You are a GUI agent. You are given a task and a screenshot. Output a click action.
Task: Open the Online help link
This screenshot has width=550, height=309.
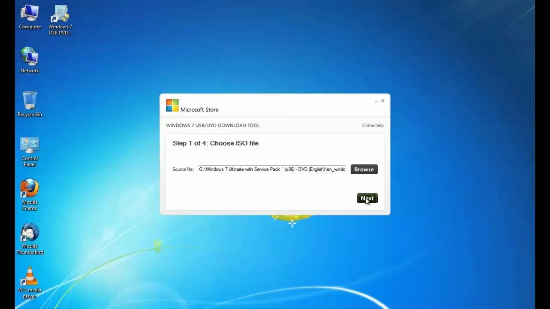click(373, 125)
